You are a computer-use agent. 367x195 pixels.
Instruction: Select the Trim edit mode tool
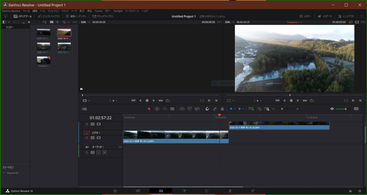[157, 109]
